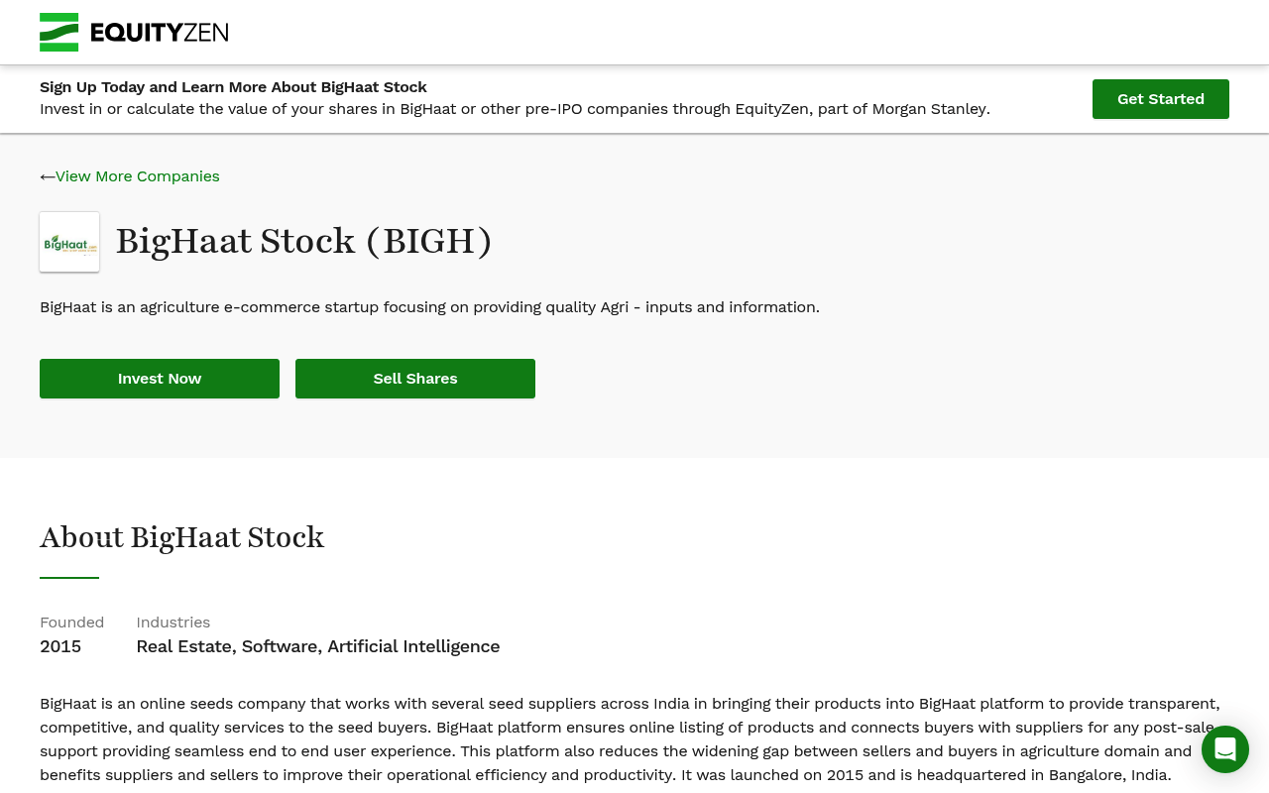Click the green EquityZen logo icon

(x=58, y=32)
